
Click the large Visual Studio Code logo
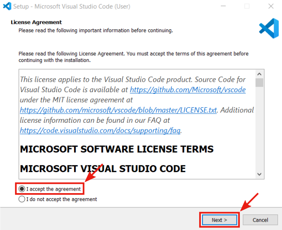269,28
